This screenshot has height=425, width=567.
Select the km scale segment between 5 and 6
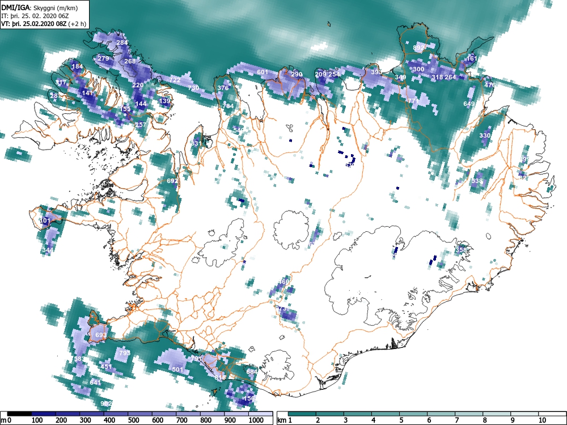[x=413, y=414]
